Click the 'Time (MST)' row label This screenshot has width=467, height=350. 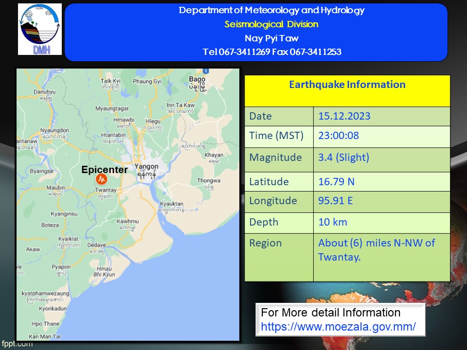[276, 136]
